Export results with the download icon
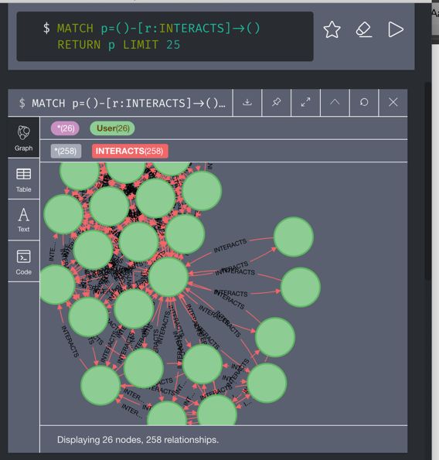The image size is (439, 460). pyautogui.click(x=247, y=102)
